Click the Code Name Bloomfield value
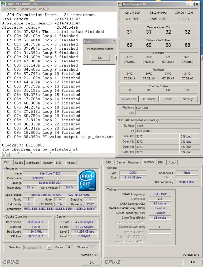The image size is (203, 267). (x=37, y=178)
